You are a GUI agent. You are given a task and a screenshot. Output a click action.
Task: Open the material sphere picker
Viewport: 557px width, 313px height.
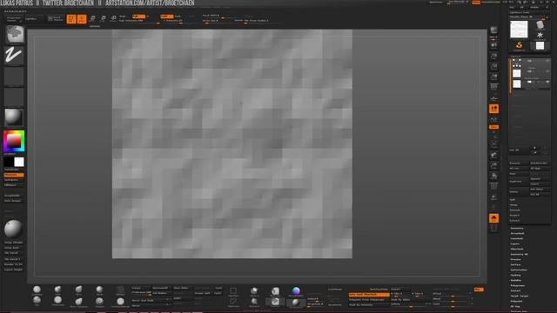(14, 117)
